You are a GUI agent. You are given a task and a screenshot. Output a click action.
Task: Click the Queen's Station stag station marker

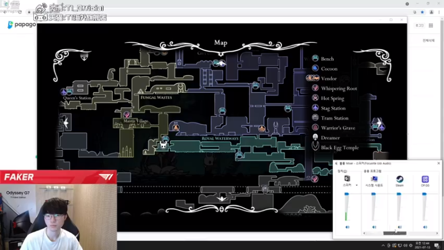point(63,92)
